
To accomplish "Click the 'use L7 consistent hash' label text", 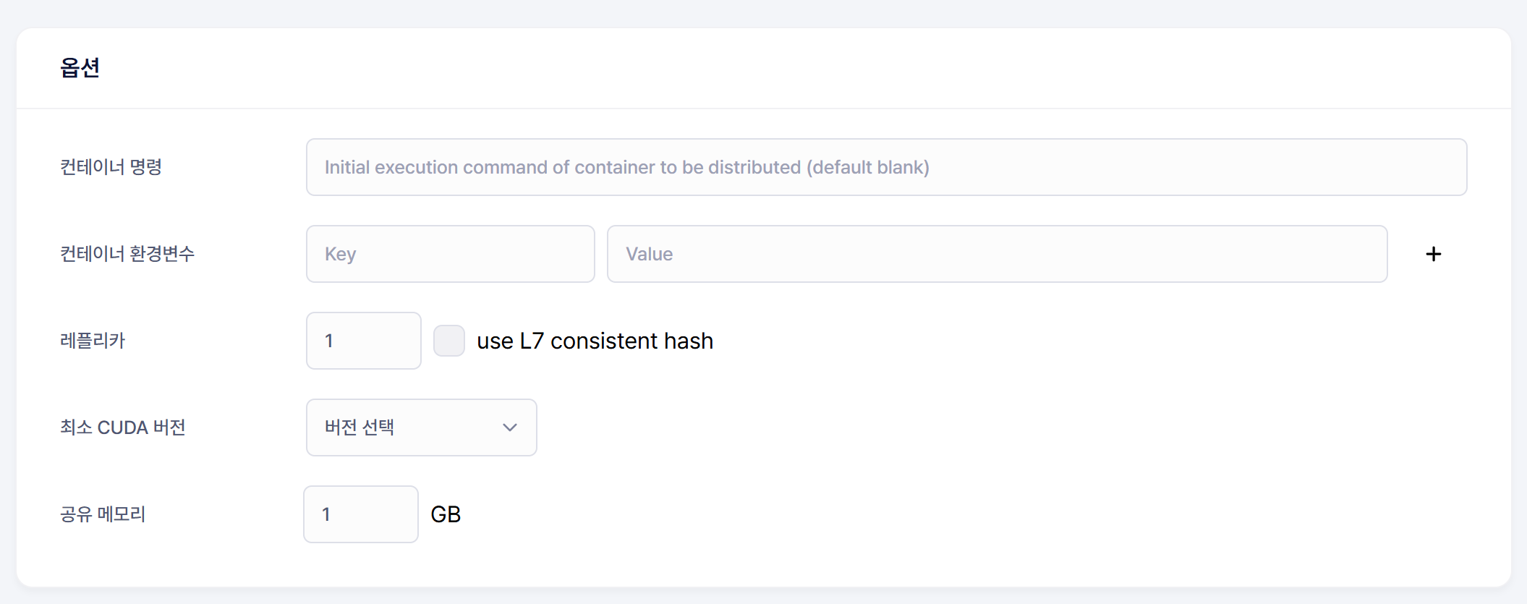I will tap(595, 341).
